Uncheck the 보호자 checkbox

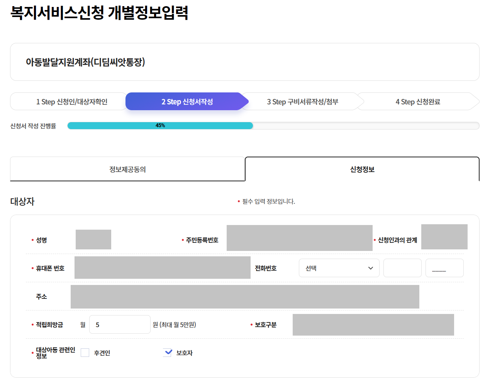[x=168, y=352]
